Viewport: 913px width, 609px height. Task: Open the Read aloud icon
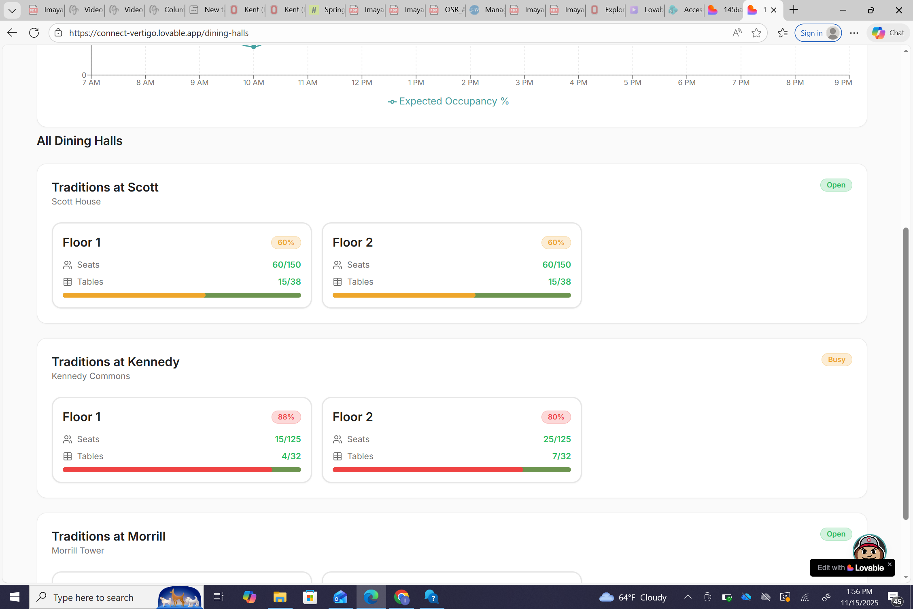click(x=737, y=33)
